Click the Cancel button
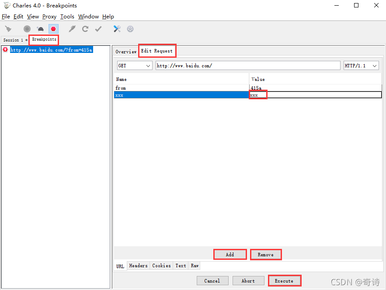The height and width of the screenshot is (290, 386). pos(212,281)
